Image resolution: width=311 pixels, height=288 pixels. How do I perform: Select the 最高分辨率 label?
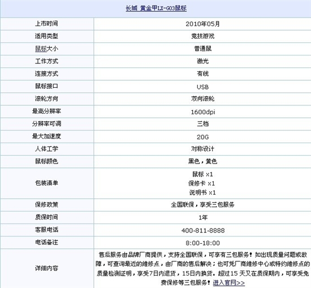[x=46, y=111]
